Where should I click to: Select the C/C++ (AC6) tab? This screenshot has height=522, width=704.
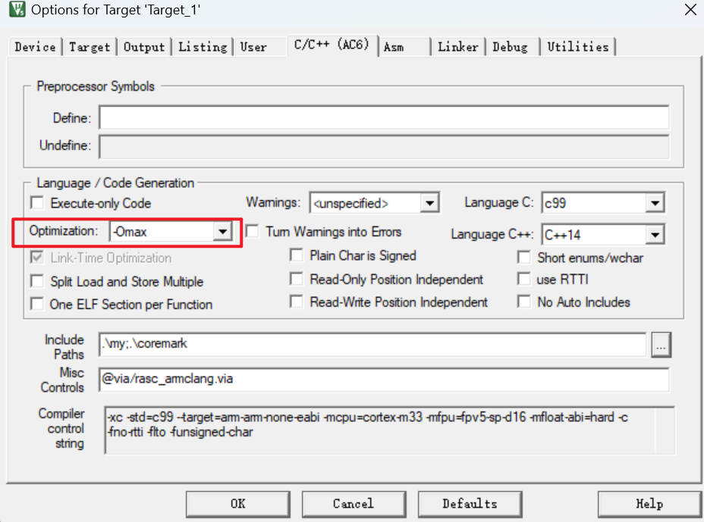[332, 45]
